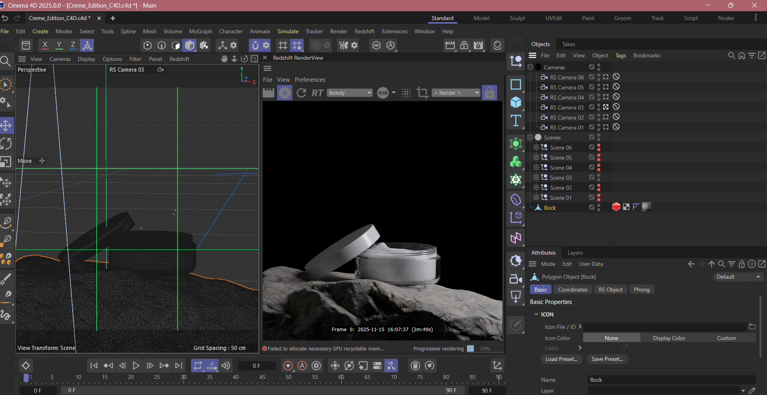
Task: Click the Text spline tool icon
Action: 516,121
